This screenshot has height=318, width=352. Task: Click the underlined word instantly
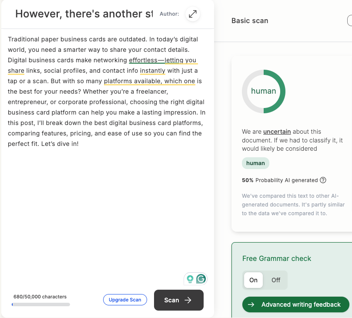tap(153, 71)
